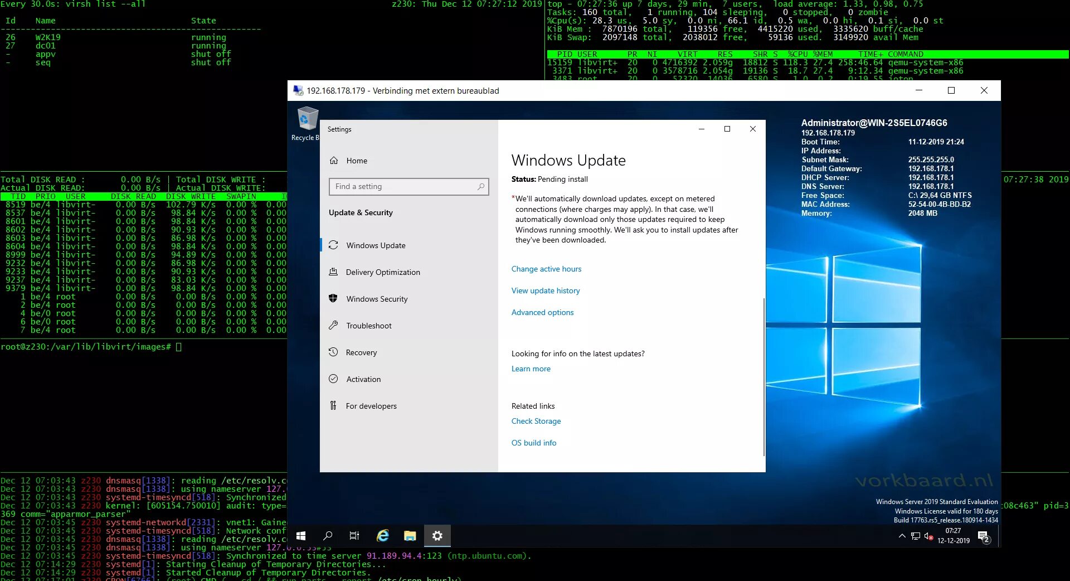Go to Settings Home
Screen dimensions: 1070x581
(409, 161)
